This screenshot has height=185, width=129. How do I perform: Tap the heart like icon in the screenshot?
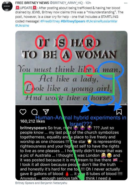23,112
